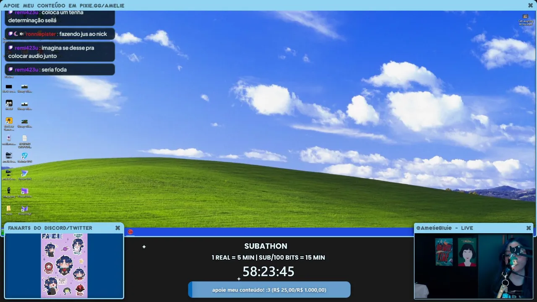
Task: Open the REGISTRO text document icon
Action: [25, 141]
